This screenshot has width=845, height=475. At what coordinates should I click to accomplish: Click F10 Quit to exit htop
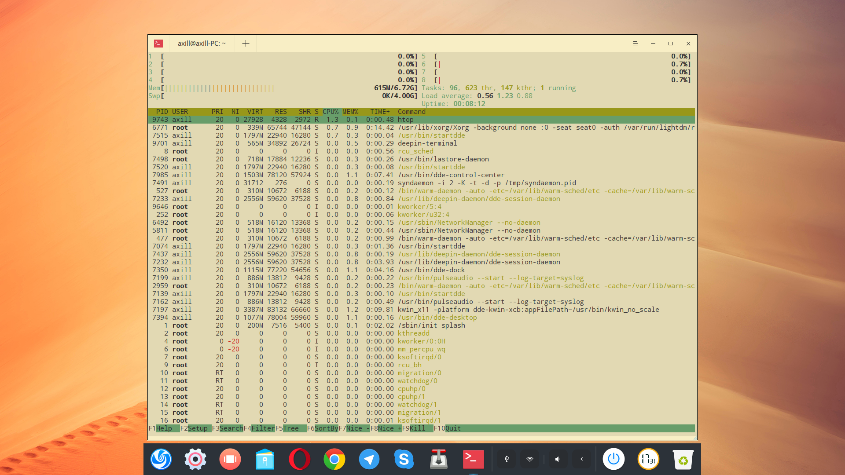click(x=453, y=428)
